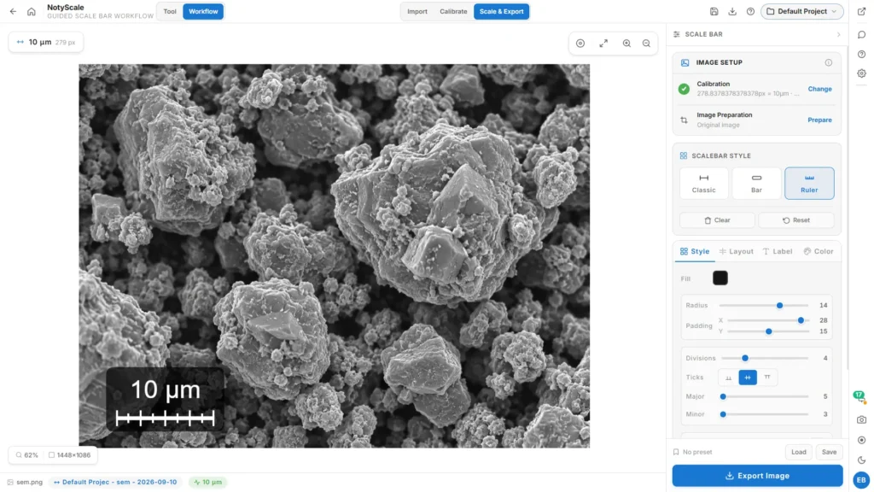Set ticks to downward alignment

coord(767,378)
